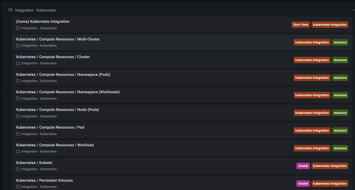Open Kubernetes / Compute Resources / Namespace (Workloads) dashboard
The image size is (355, 190).
pos(68,92)
